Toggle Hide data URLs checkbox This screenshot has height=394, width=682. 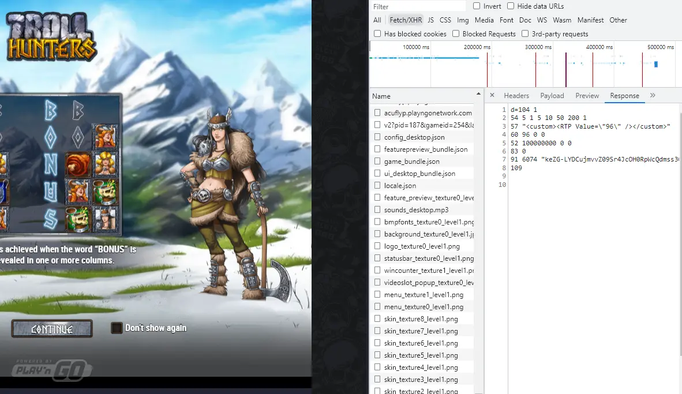(511, 6)
